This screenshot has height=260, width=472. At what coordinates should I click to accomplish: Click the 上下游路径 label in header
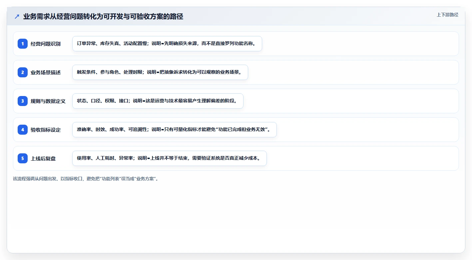click(447, 15)
